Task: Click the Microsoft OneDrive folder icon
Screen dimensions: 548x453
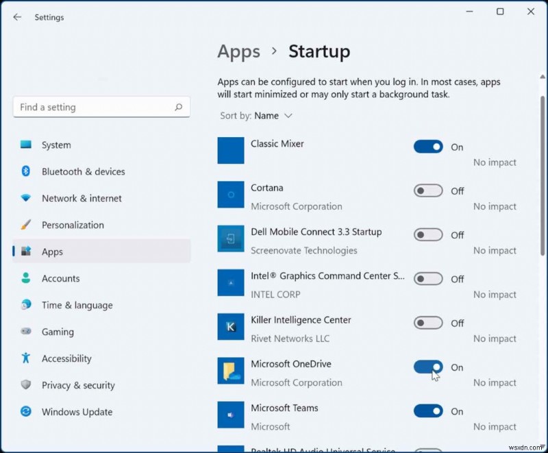Action: point(230,371)
